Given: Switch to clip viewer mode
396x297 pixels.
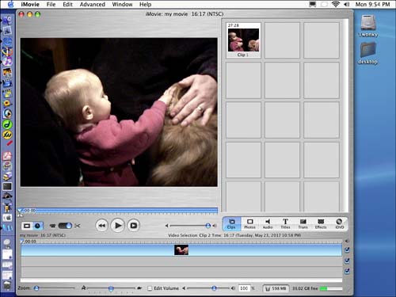Looking at the screenshot, I should [x=27, y=226].
